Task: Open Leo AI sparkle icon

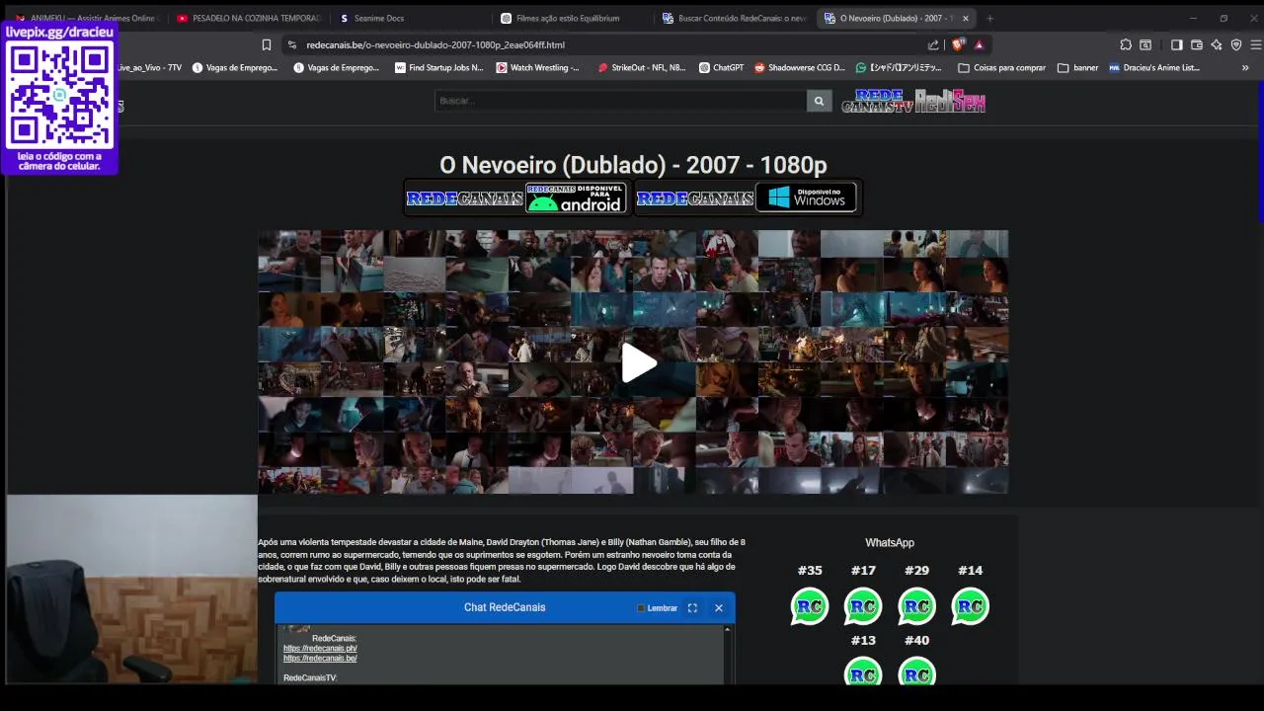Action: (1217, 44)
